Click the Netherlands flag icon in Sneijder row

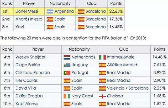[67, 57]
